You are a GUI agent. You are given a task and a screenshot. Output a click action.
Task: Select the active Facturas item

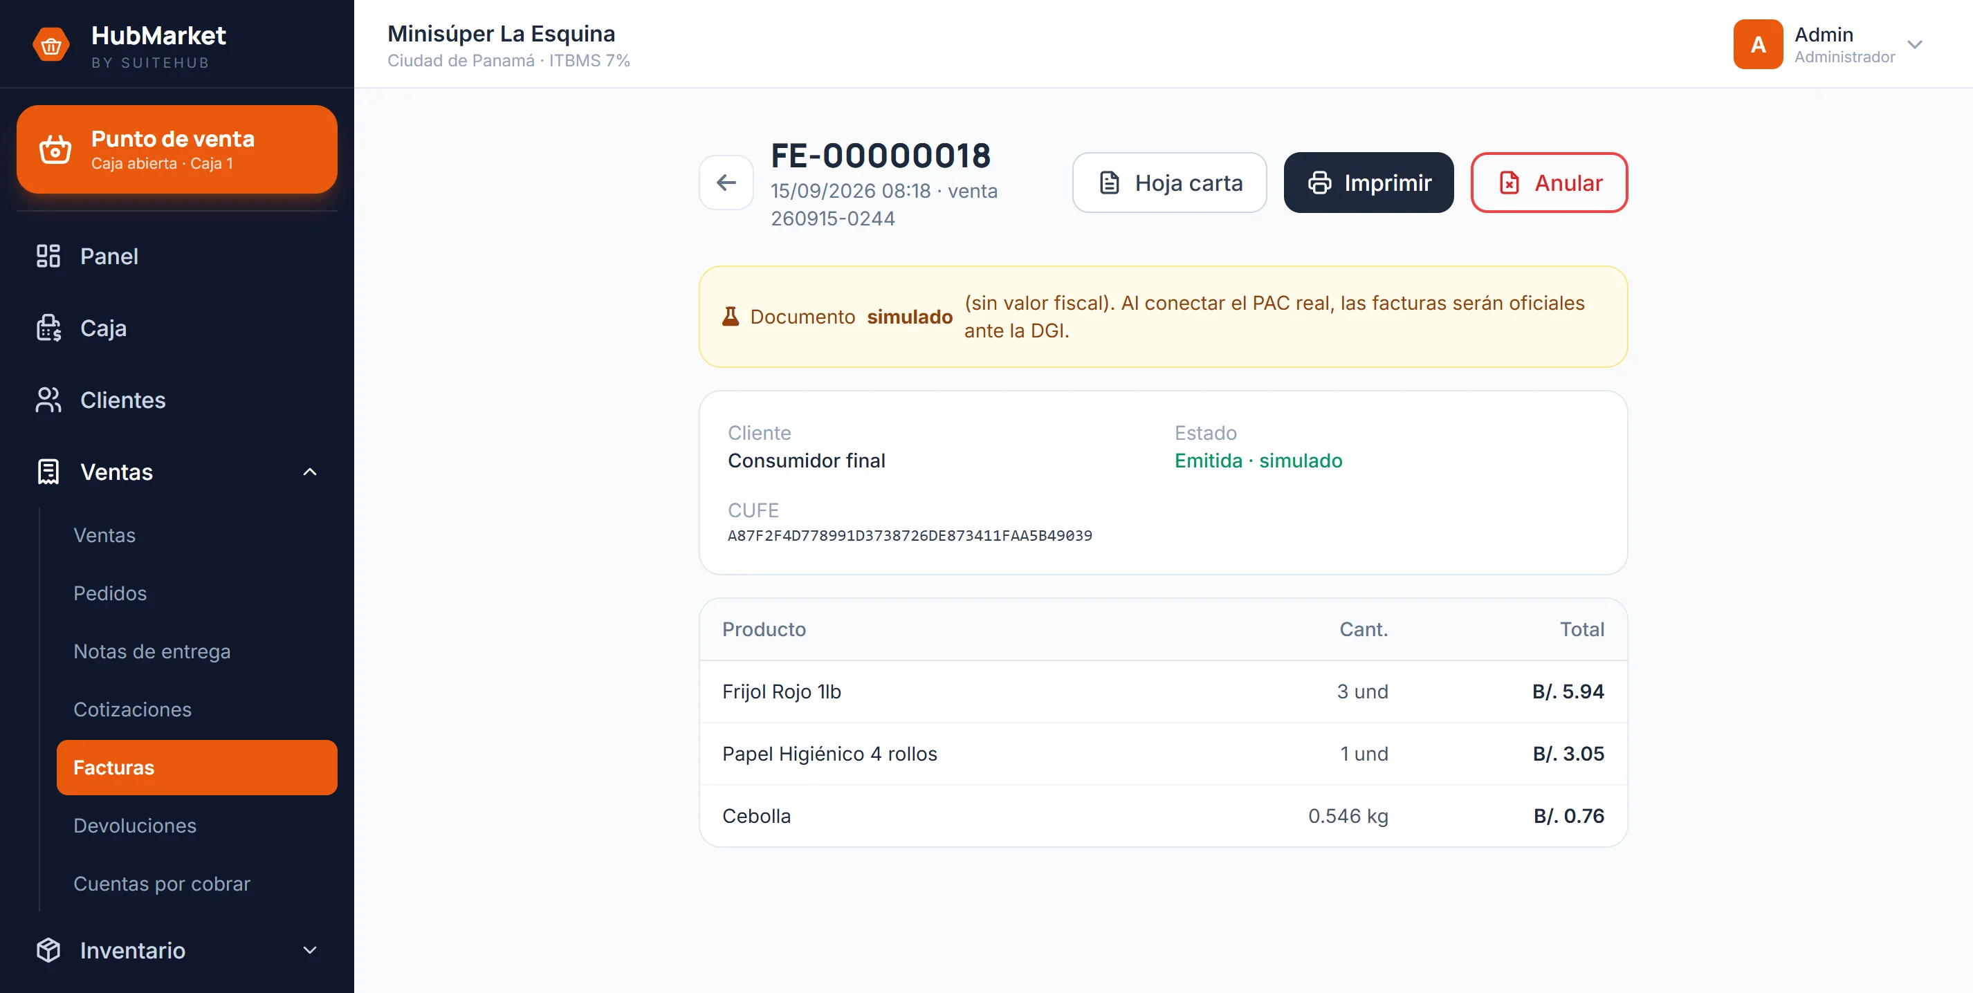click(x=197, y=767)
